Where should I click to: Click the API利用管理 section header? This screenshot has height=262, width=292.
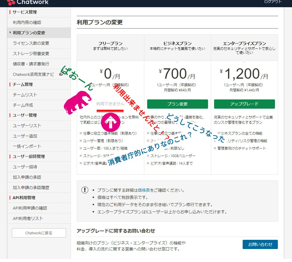pos(24,198)
